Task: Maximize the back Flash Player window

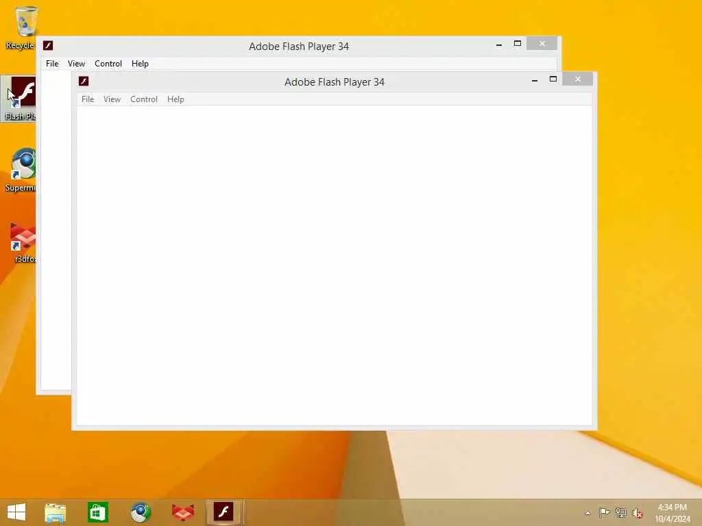Action: (x=518, y=43)
